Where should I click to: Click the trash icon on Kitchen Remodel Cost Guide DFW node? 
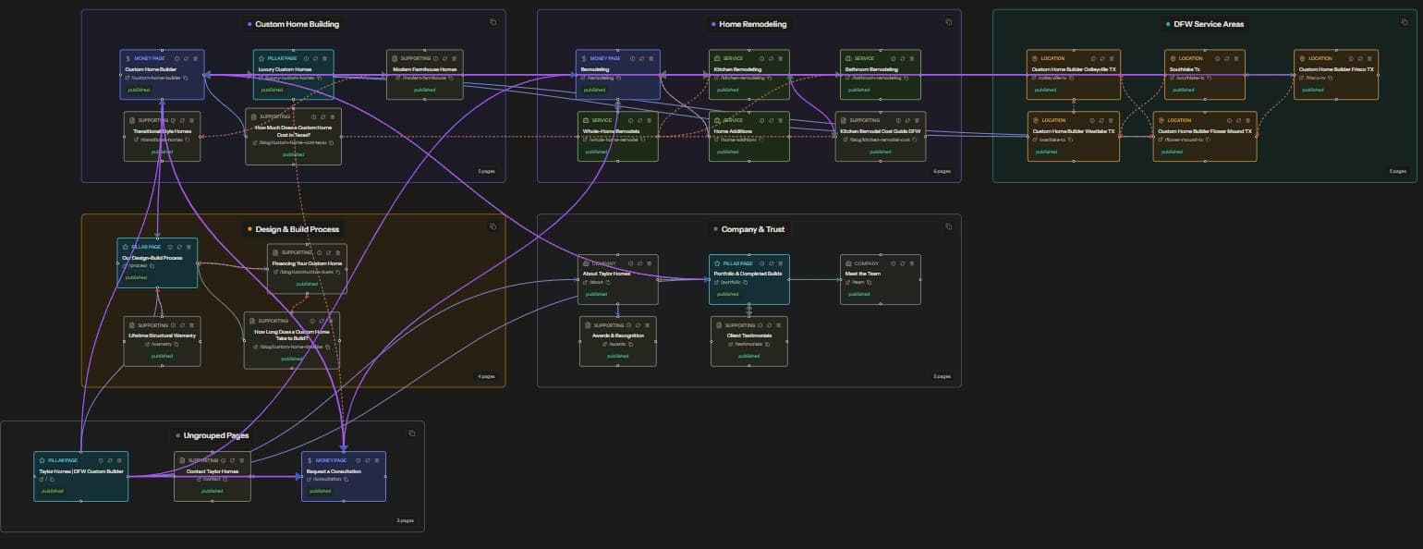coord(917,120)
